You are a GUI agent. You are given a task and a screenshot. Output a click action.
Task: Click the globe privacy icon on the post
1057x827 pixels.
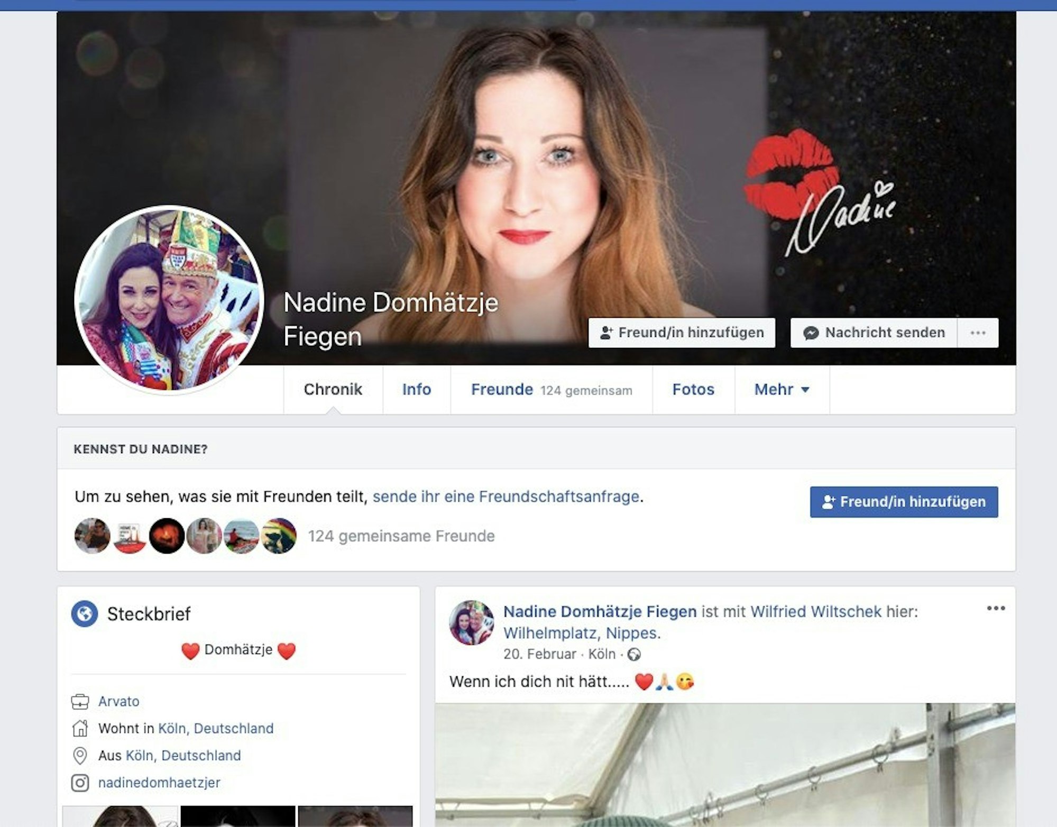pos(634,655)
